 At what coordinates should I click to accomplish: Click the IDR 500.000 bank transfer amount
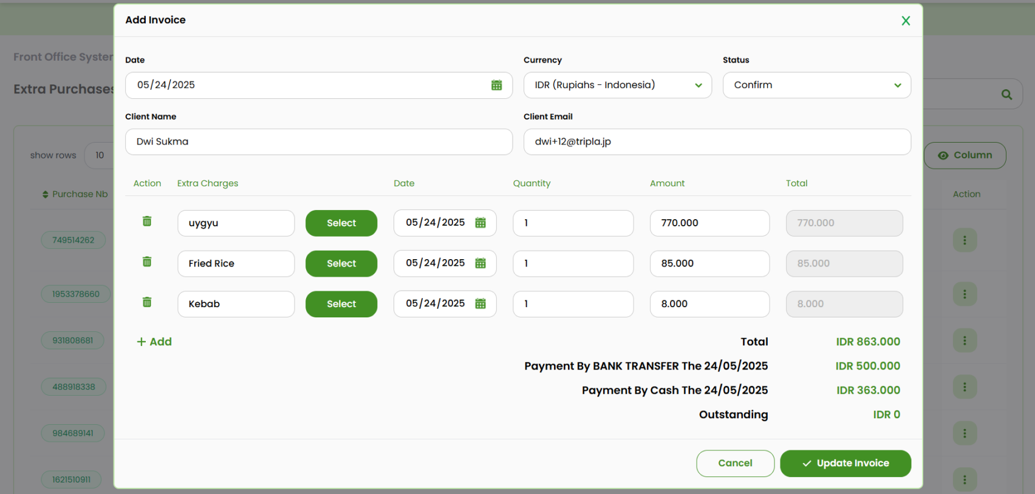click(x=867, y=366)
